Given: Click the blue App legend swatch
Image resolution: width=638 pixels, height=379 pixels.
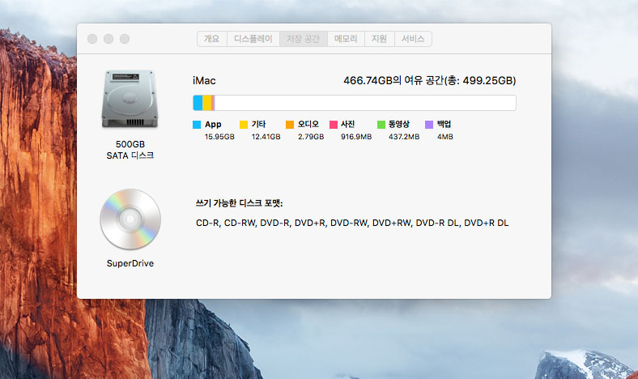Looking at the screenshot, I should (x=197, y=125).
